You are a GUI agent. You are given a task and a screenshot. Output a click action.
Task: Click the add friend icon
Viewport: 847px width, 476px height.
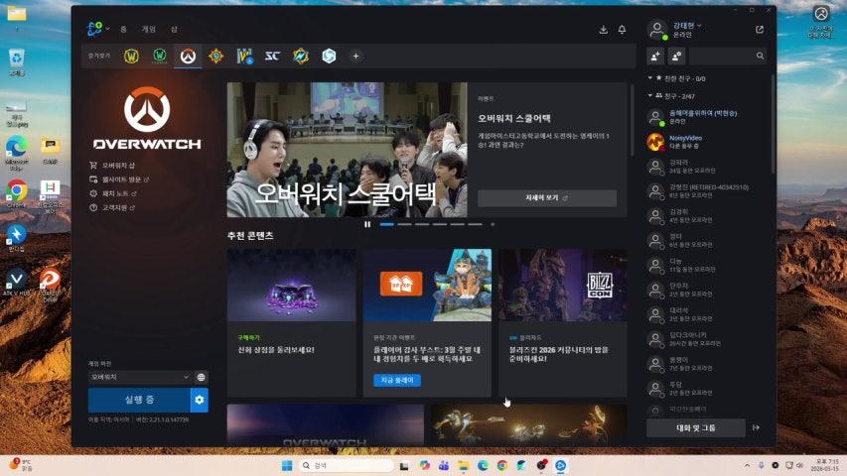click(x=656, y=56)
